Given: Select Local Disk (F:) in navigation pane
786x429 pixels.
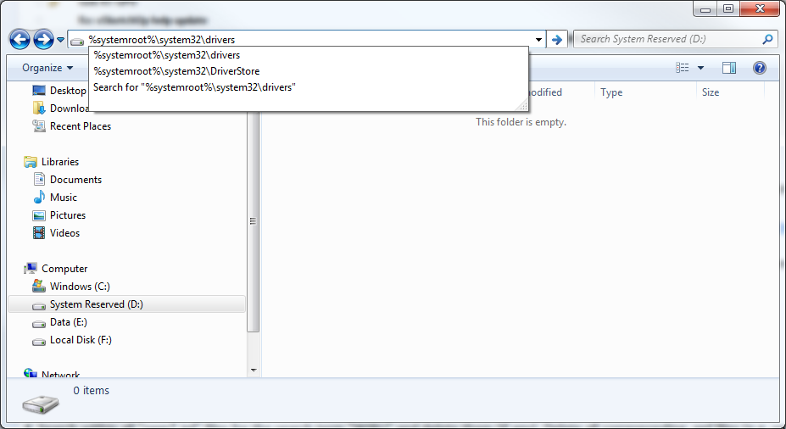Looking at the screenshot, I should click(x=81, y=340).
